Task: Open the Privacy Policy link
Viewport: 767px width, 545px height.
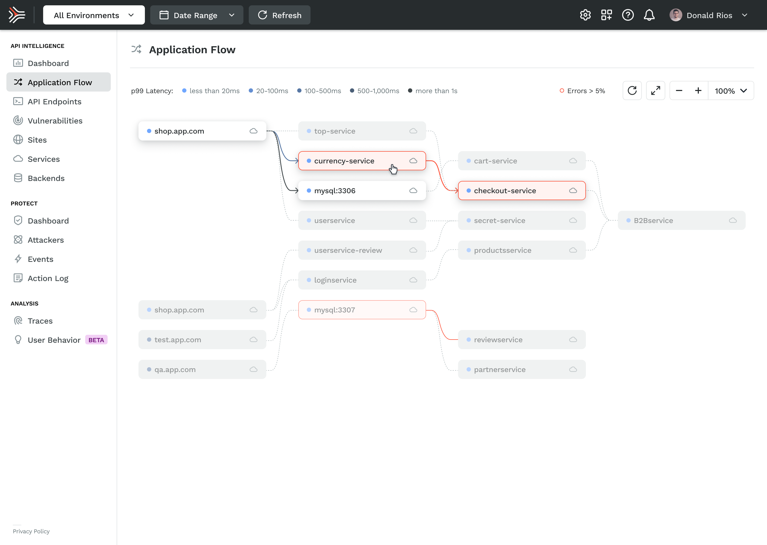Action: click(31, 531)
